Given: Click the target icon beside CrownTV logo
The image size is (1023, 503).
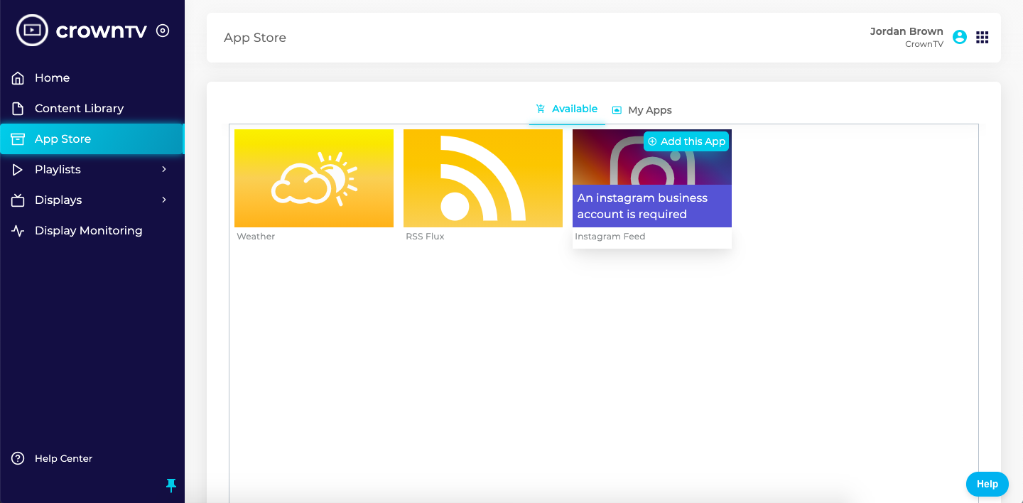Looking at the screenshot, I should [163, 31].
